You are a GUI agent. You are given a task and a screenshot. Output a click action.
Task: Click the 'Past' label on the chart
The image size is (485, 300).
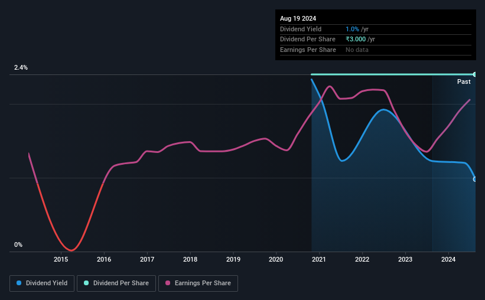pyautogui.click(x=464, y=81)
